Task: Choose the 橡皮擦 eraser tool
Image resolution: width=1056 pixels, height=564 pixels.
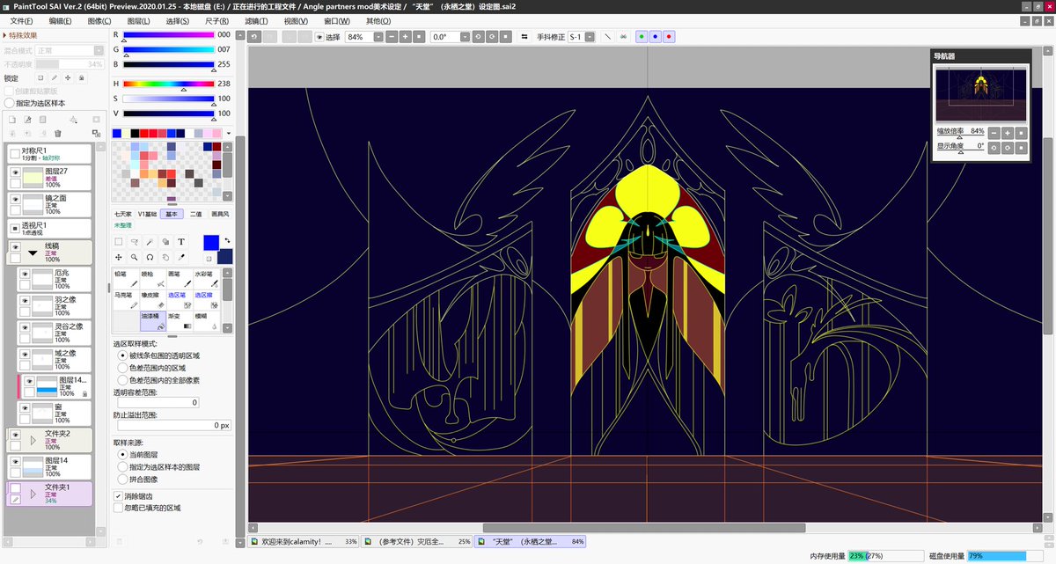Action: (151, 301)
